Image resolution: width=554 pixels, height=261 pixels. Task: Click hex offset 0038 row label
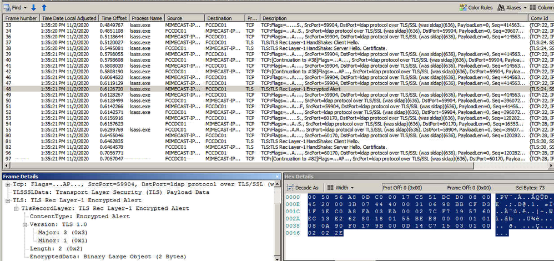(x=292, y=226)
